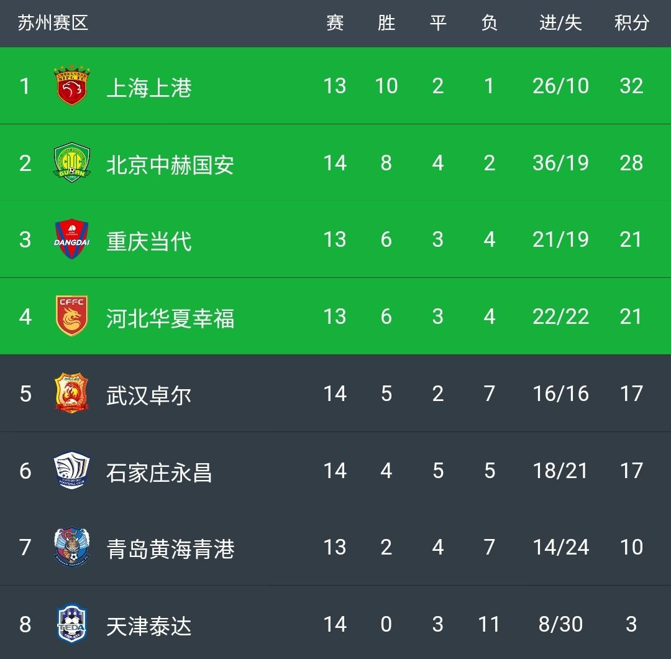Select the 青岛黄海青港 team name
This screenshot has height=659, width=671.
(x=170, y=548)
